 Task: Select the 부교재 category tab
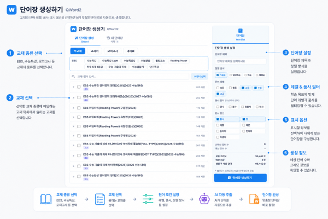pos(78,51)
